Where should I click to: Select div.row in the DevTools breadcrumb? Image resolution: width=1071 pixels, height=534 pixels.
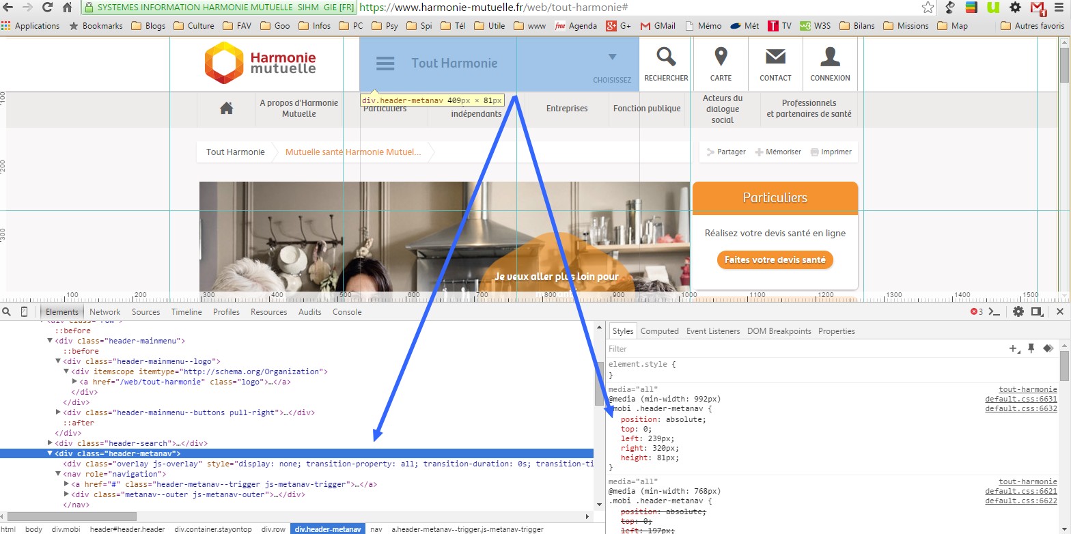tap(273, 529)
